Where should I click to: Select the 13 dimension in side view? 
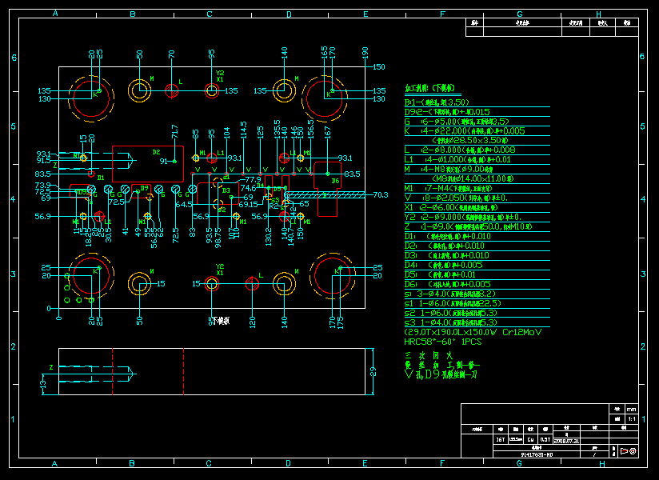coord(43,384)
